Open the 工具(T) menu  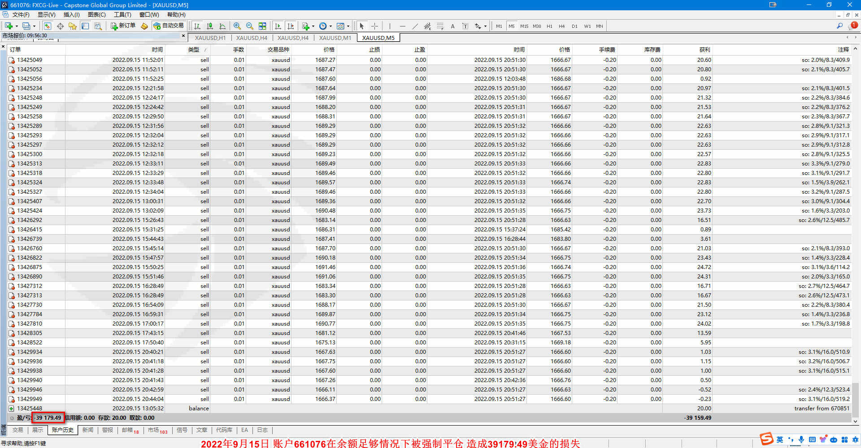[x=122, y=15]
